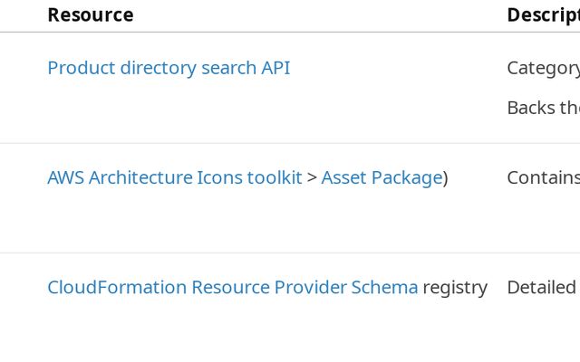This screenshot has width=580, height=362.
Task: Click the Contains description text
Action: (x=543, y=177)
